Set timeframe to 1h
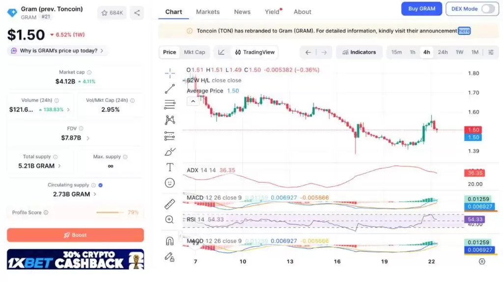This screenshot has height=282, width=503. click(413, 52)
